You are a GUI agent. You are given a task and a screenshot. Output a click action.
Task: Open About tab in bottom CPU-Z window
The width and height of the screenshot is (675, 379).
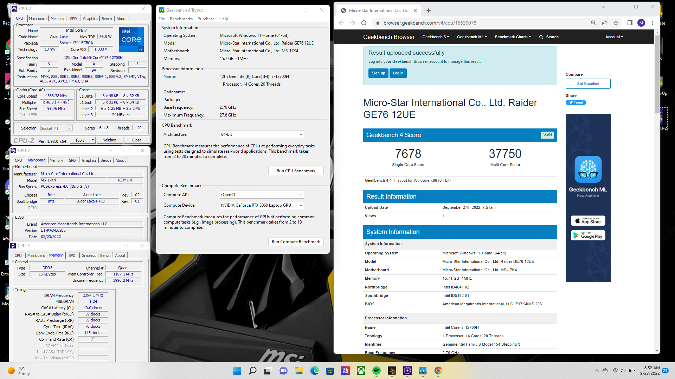pos(120,255)
